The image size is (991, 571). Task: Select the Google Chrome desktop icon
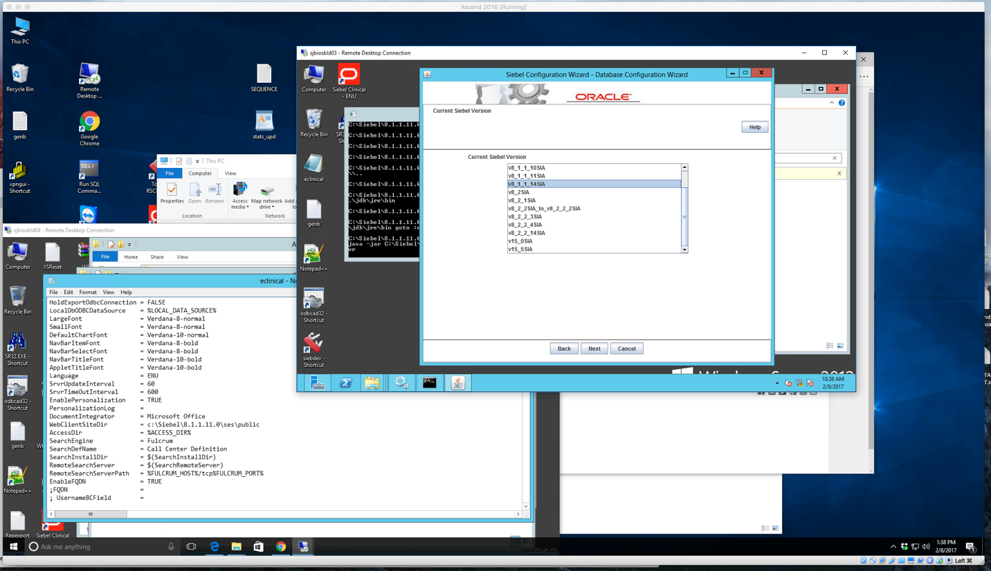(x=89, y=129)
